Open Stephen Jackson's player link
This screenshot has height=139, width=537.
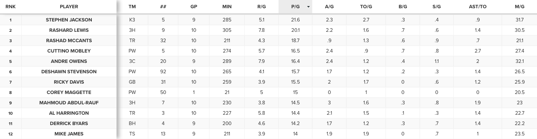69,20
